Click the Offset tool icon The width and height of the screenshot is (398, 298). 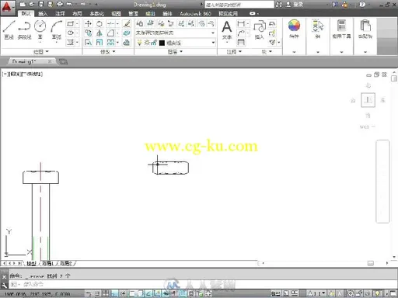coord(127,43)
